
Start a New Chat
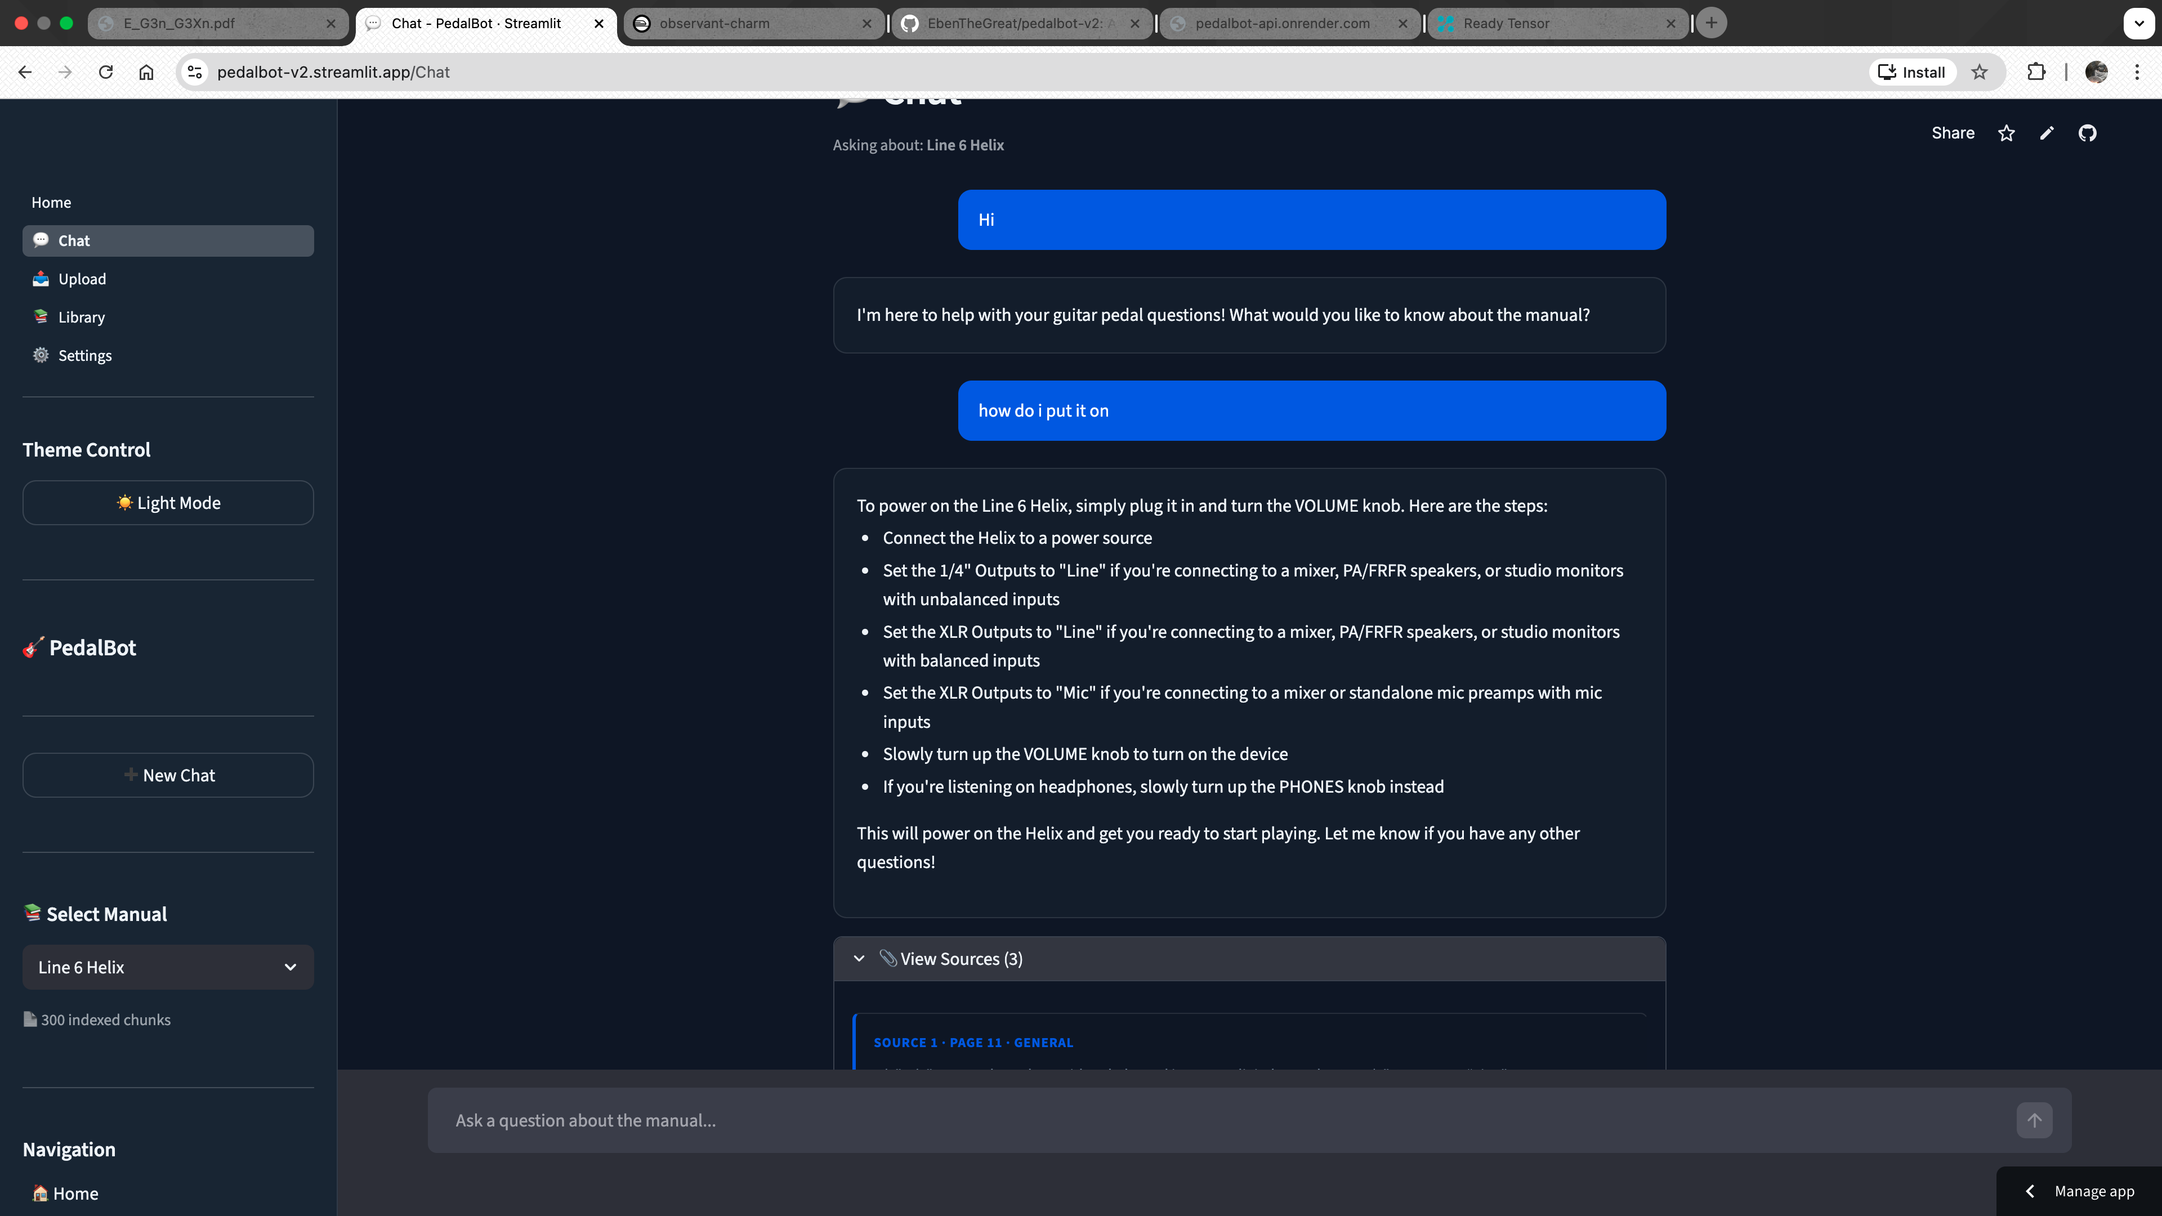168,775
